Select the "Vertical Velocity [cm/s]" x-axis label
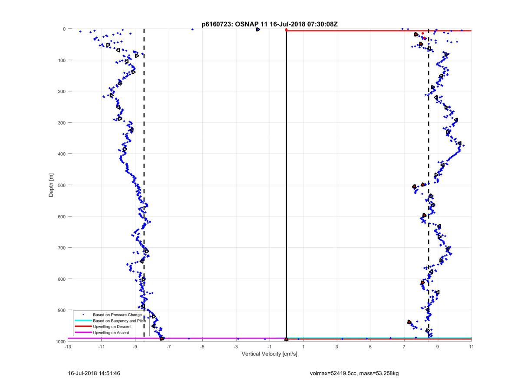The height and width of the screenshot is (384, 521). tap(269, 354)
